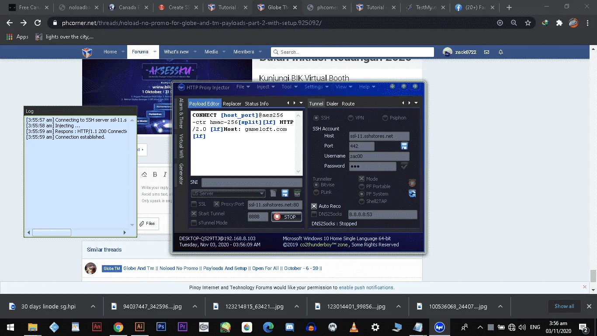This screenshot has width=597, height=336.
Task: Open the Generator side tab
Action: click(x=181, y=174)
